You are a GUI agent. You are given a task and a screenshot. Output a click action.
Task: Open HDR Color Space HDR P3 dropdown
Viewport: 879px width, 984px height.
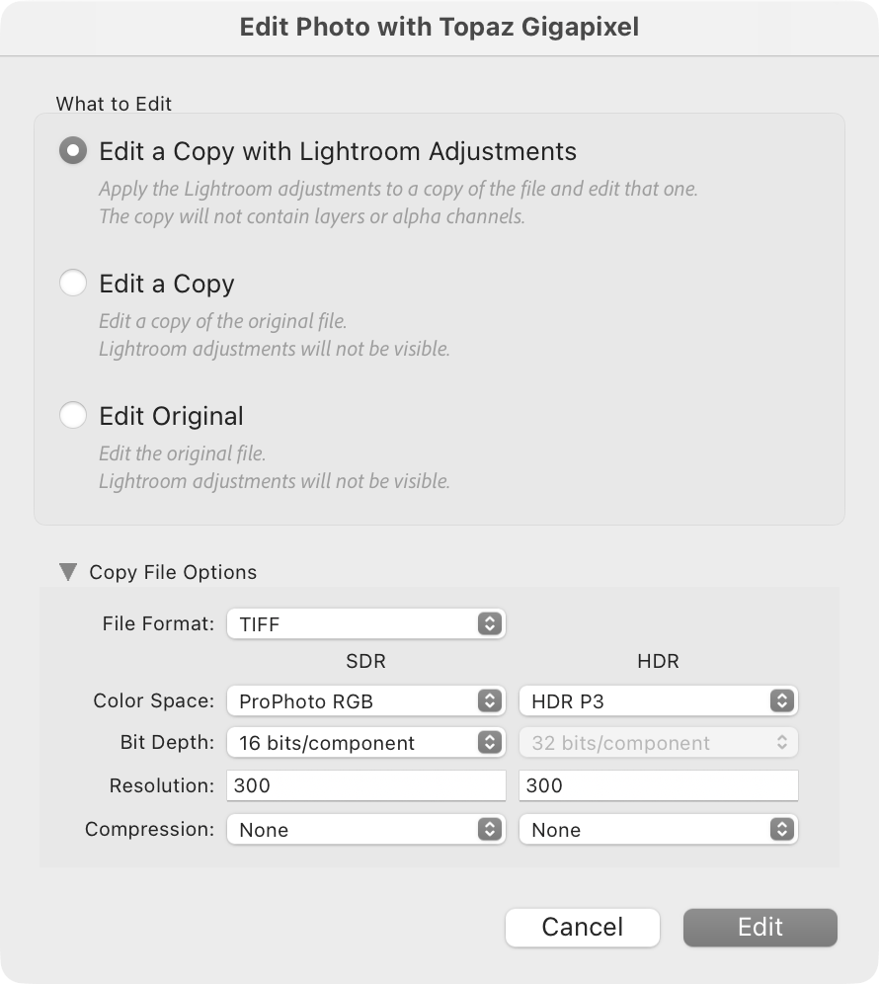coord(658,701)
